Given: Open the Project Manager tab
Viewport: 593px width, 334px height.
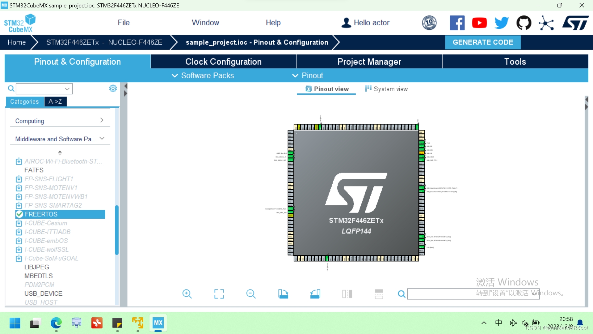Looking at the screenshot, I should pyautogui.click(x=369, y=62).
